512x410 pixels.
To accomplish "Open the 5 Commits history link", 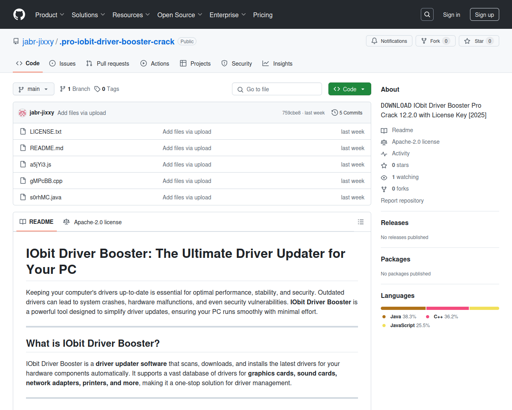I will (347, 113).
